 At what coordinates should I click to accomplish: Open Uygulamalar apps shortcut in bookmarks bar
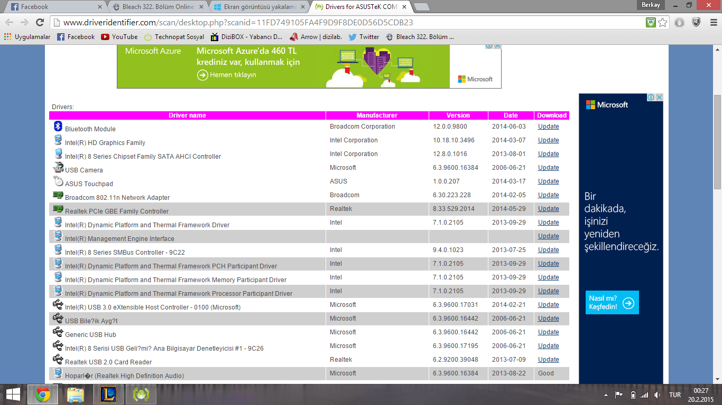27,37
